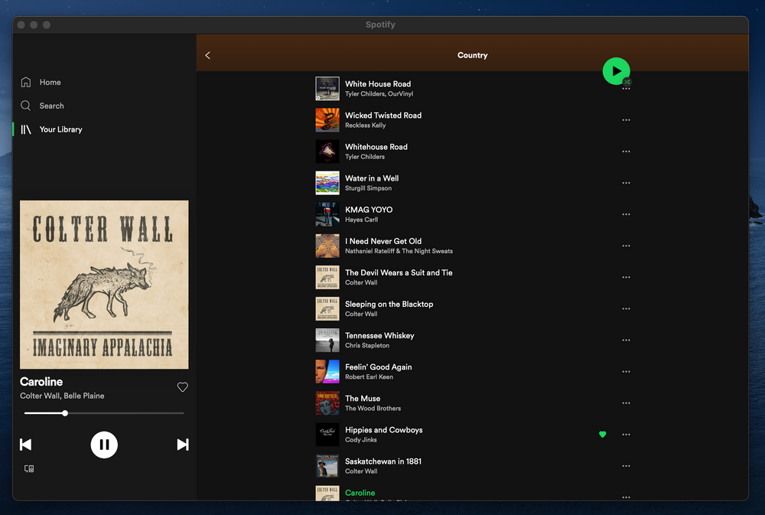
Task: Open more options for Feelin' Good Again
Action: (x=626, y=371)
